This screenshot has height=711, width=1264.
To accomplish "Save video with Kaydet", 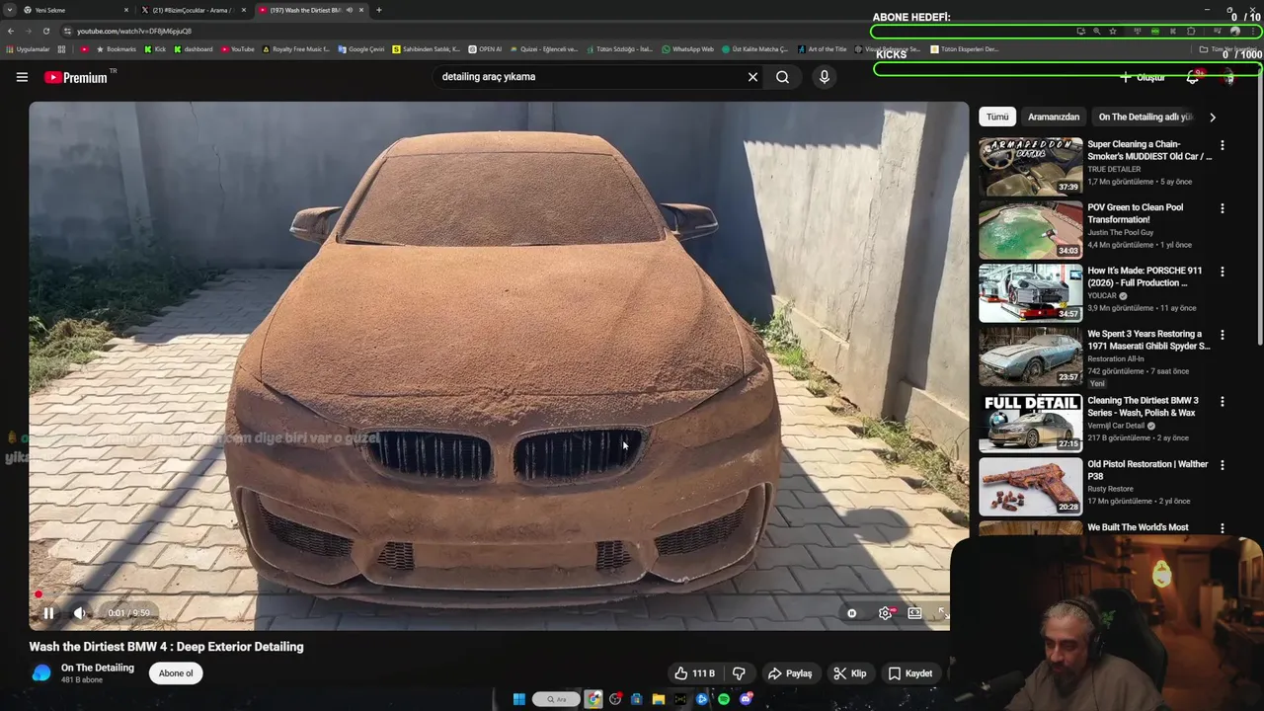I will click(909, 673).
